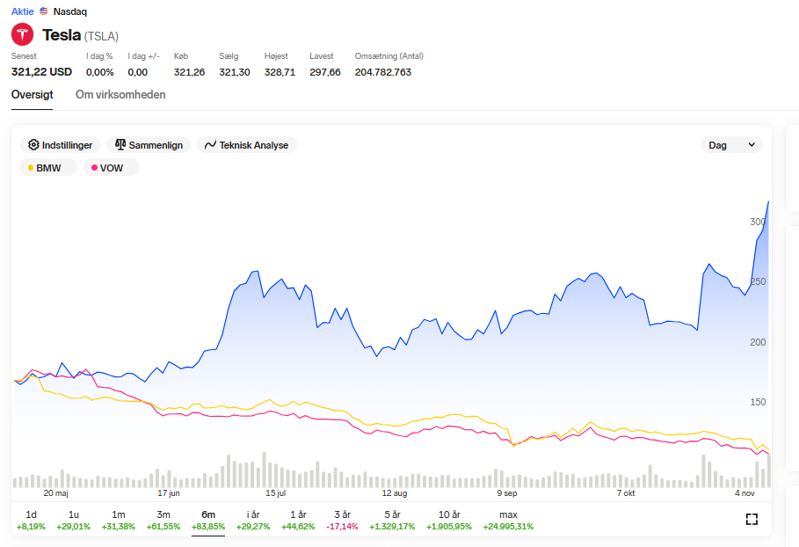Click the Tesla (TSLA) heading
Viewport: 799px width, 547px height.
click(81, 35)
